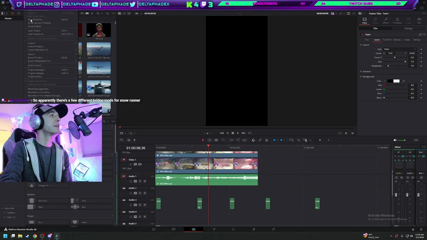Toggle the Text+ enable switch in Inspector

362,34
